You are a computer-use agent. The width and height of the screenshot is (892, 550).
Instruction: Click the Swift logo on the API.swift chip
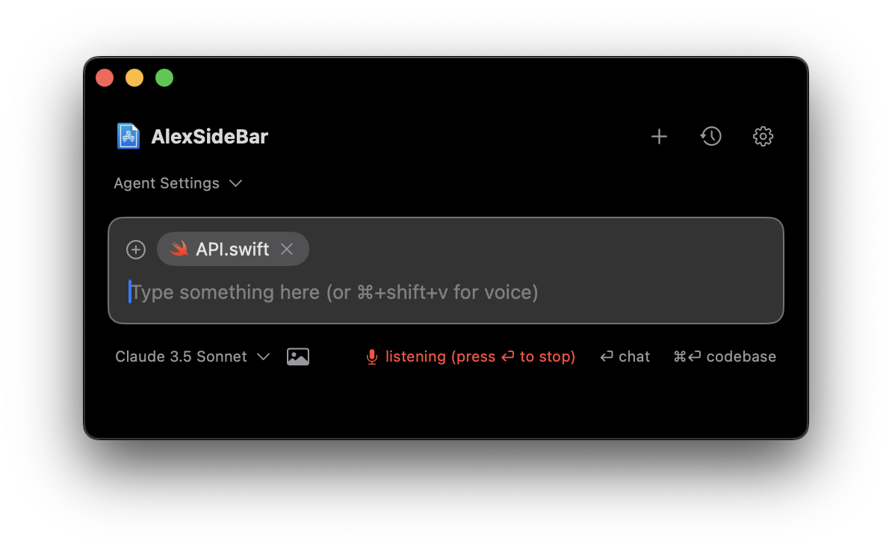[x=179, y=249]
